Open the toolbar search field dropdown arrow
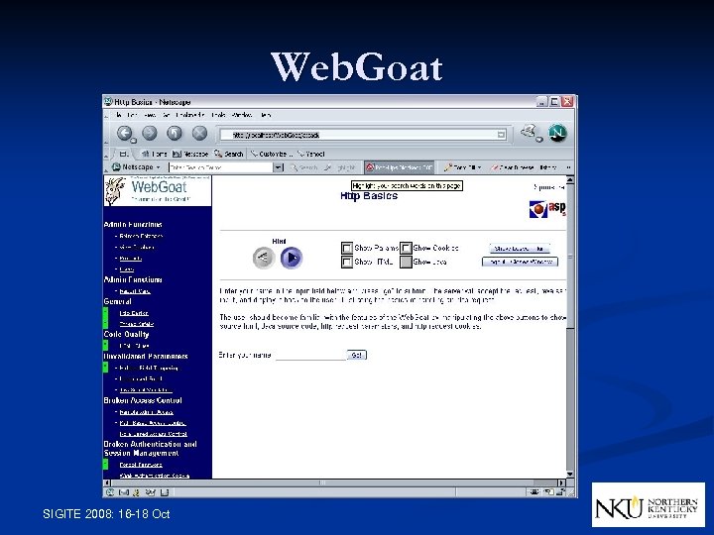This screenshot has width=714, height=535. click(x=278, y=167)
